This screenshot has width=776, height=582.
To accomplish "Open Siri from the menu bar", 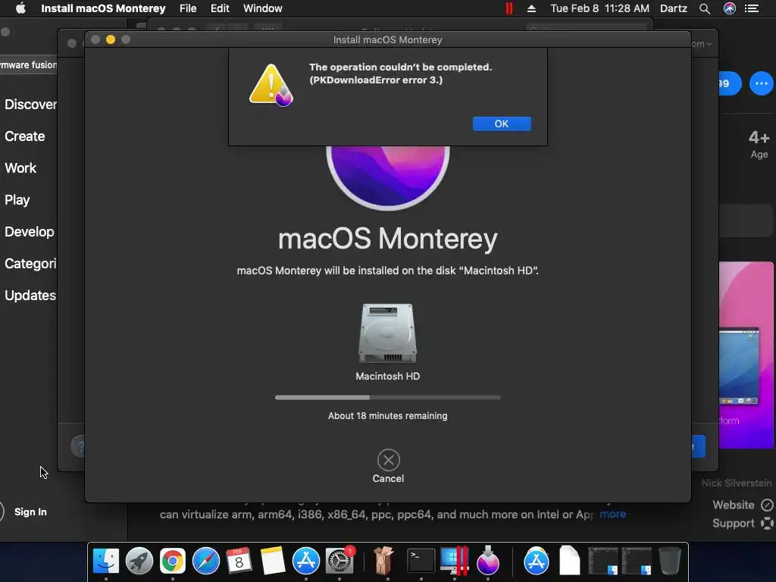I will [730, 8].
